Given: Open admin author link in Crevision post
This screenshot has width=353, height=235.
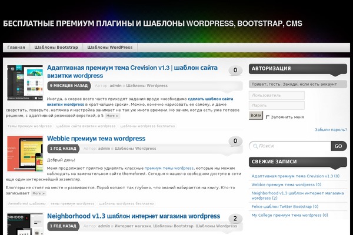Looking at the screenshot, I should [115, 86].
